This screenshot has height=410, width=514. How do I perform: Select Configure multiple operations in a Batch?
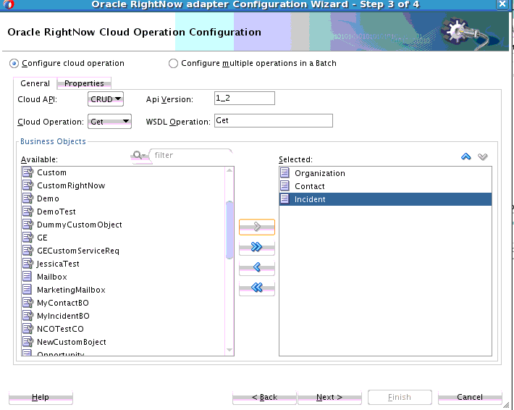point(173,63)
